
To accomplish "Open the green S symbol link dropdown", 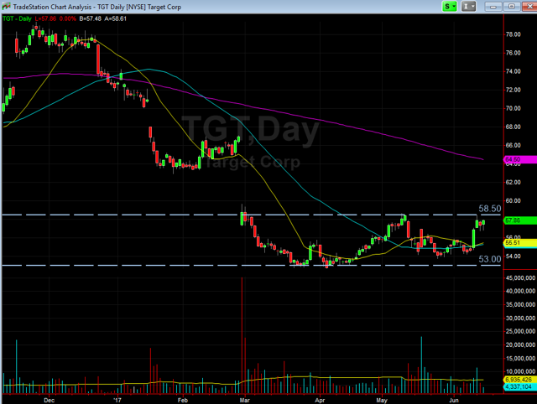I will click(x=450, y=6).
